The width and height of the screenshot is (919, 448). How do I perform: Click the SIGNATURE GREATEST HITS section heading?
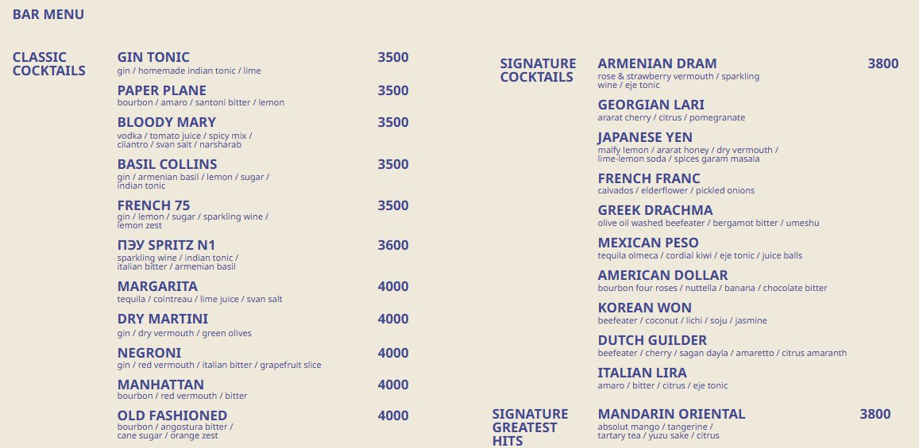point(530,427)
